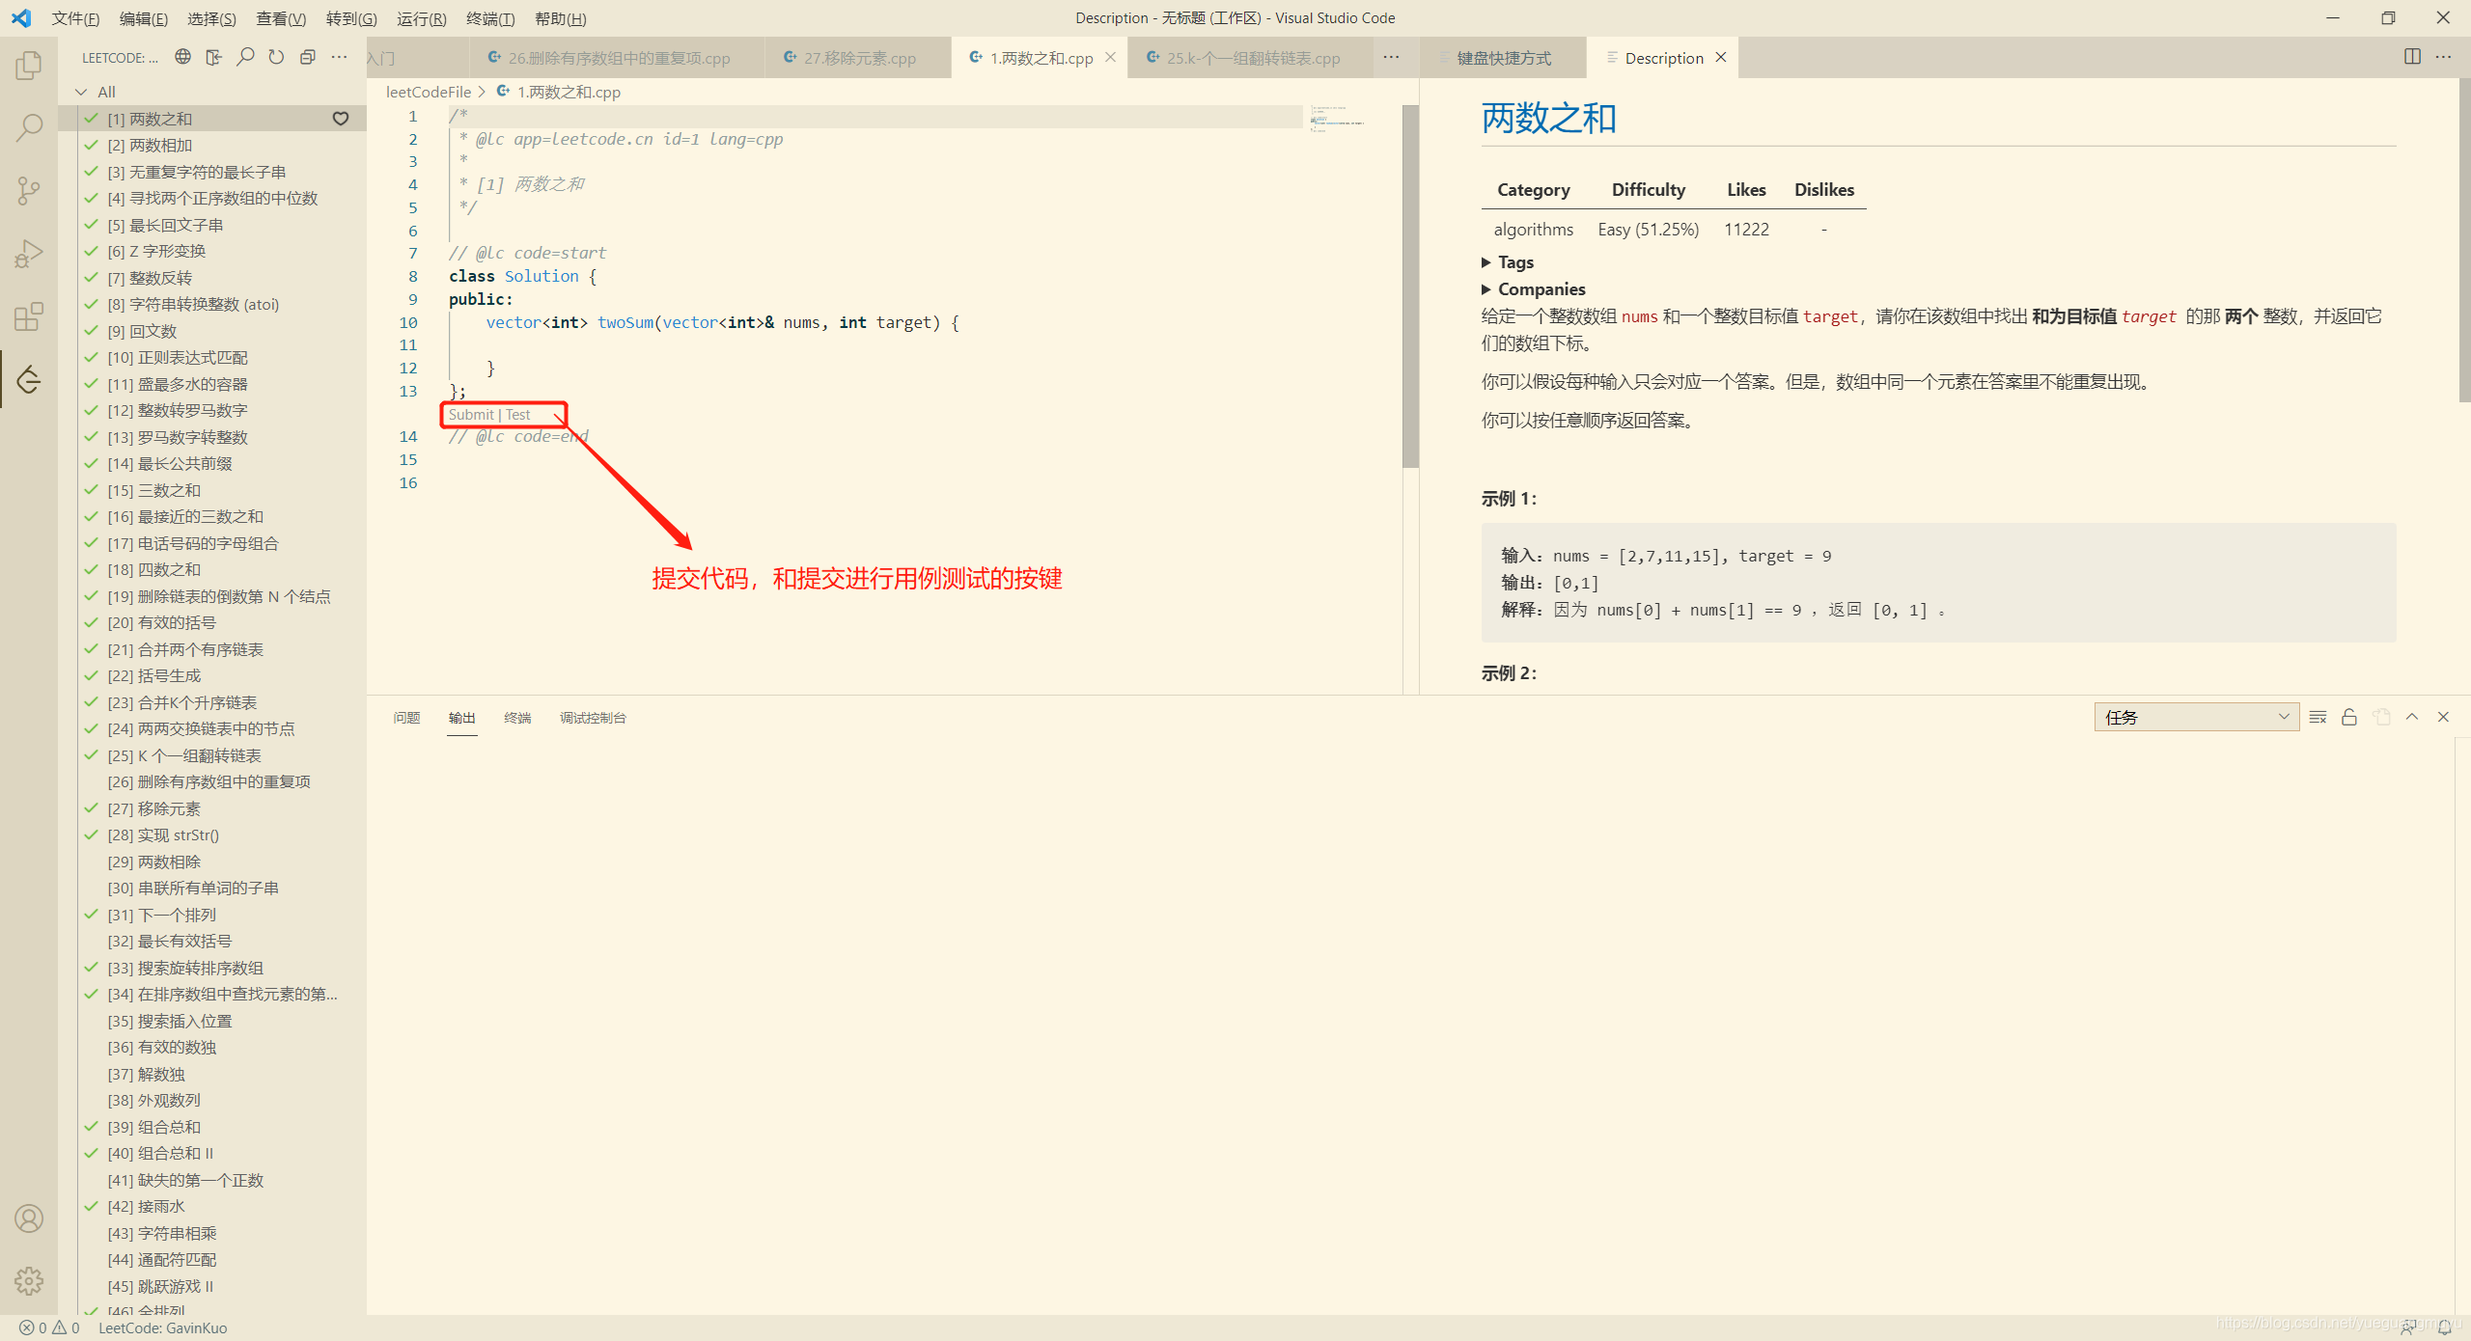Maximize the bottom panel with the chevron
The width and height of the screenshot is (2471, 1341).
pos(2412,717)
